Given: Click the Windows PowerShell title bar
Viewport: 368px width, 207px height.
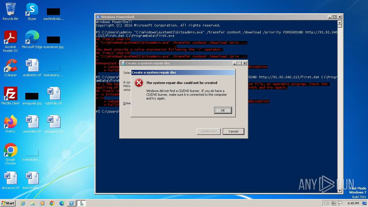Looking at the screenshot, I should 211,17.
